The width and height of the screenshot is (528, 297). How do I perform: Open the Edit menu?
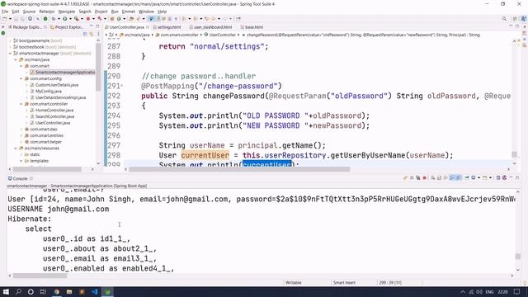[x=16, y=12]
